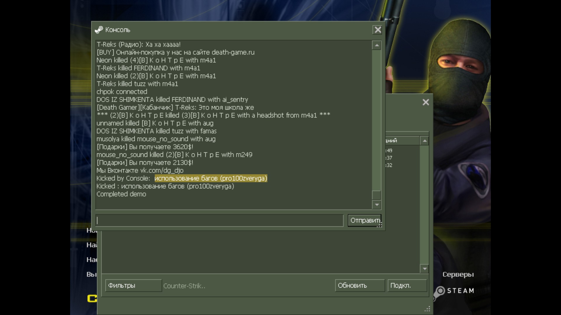Click the console scrollbar thumb
The height and width of the screenshot is (315, 561).
pos(377,195)
